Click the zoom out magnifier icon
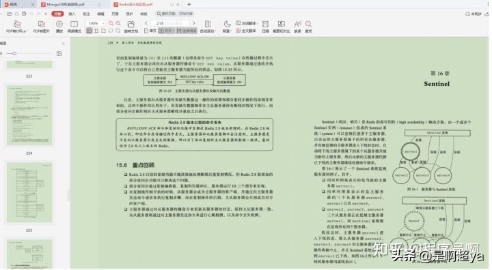Viewport: 492px width, 270px height. pos(111,23)
